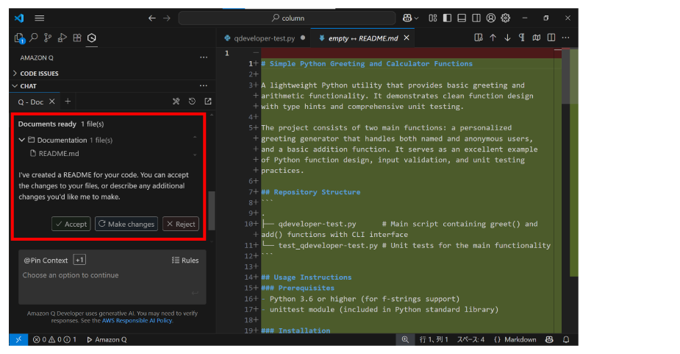The height and width of the screenshot is (354, 680).
Task: Change indentation spaces setting
Action: 470,340
